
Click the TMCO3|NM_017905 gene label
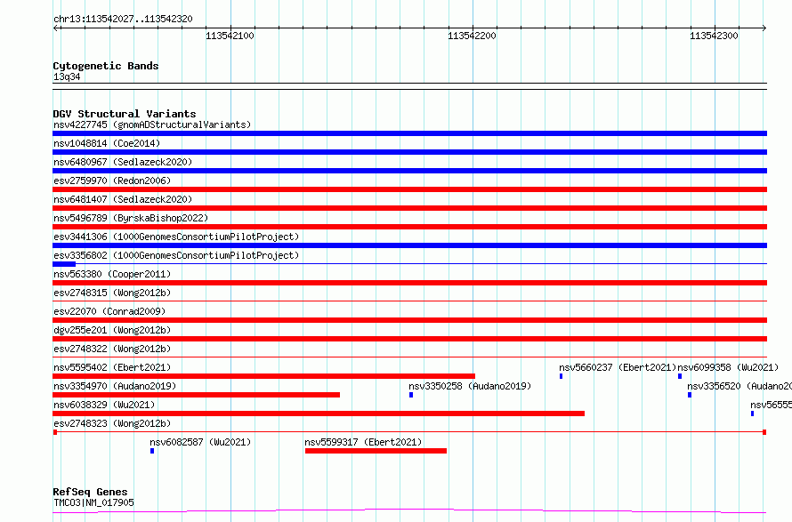[93, 502]
